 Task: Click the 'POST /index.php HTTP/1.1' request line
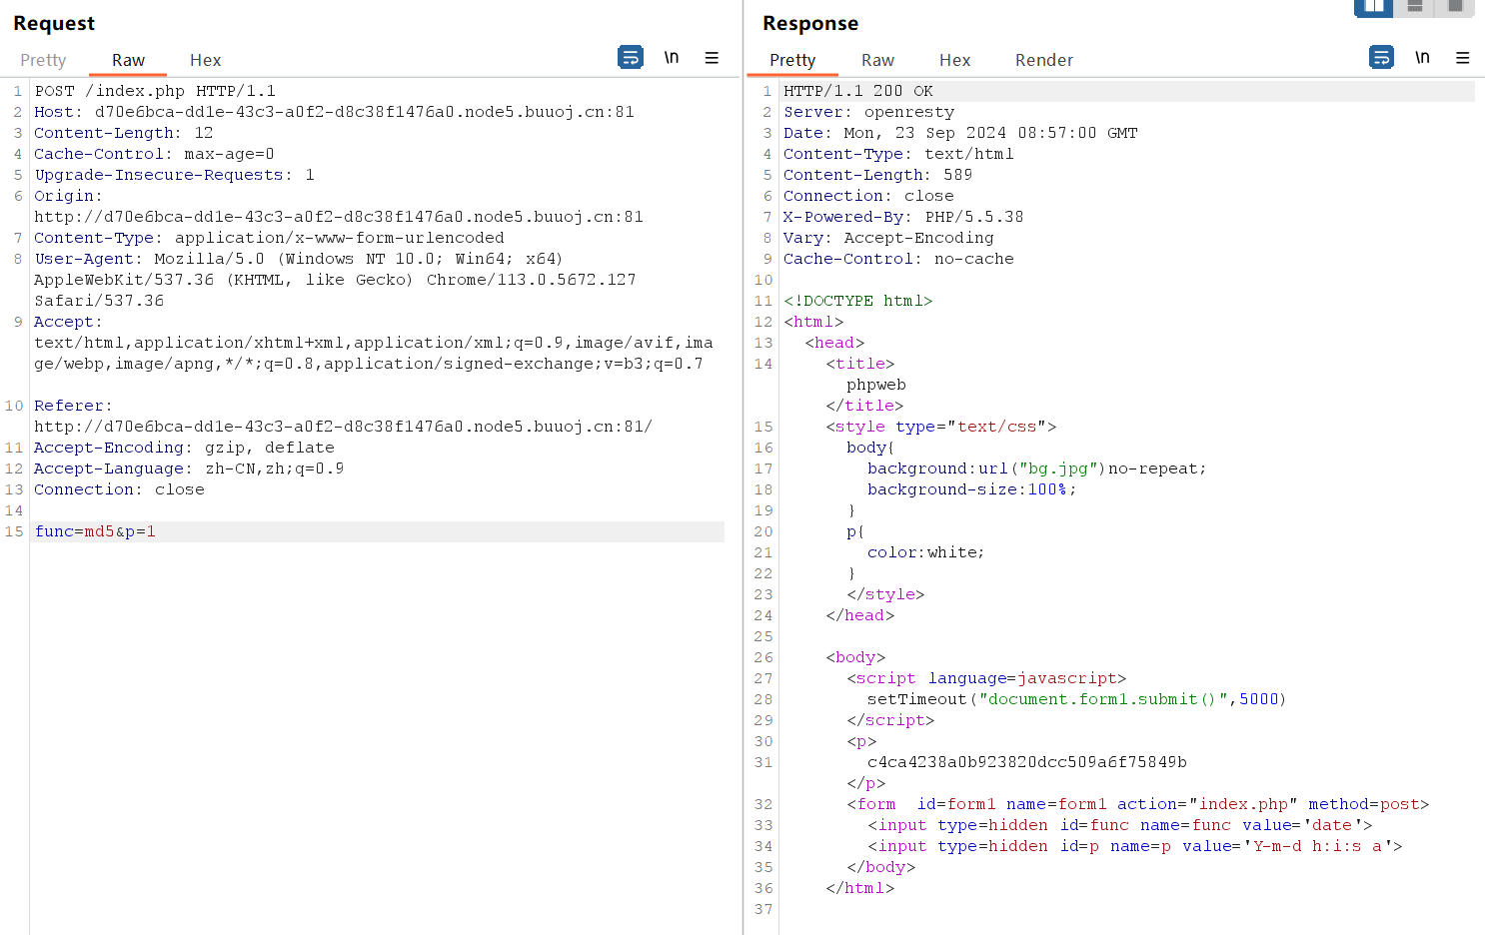pos(155,91)
